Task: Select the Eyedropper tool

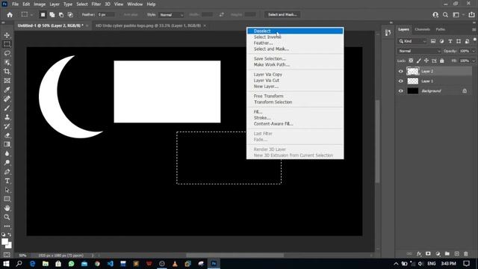Action: tap(7, 90)
